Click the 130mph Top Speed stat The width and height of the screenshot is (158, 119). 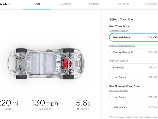(x=45, y=105)
